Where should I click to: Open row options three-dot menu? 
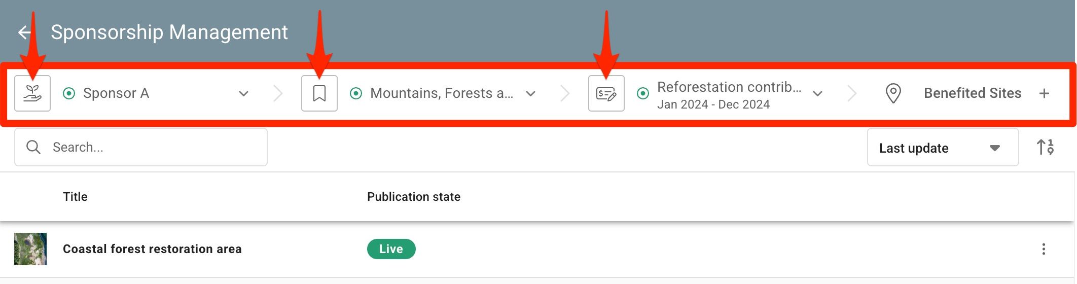(x=1044, y=249)
